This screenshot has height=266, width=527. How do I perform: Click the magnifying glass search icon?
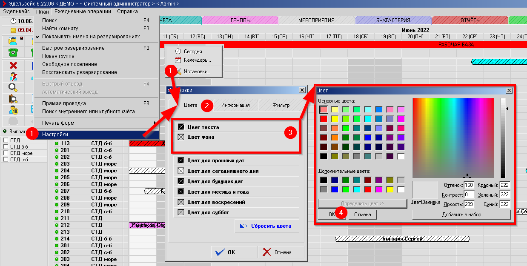coord(13,88)
